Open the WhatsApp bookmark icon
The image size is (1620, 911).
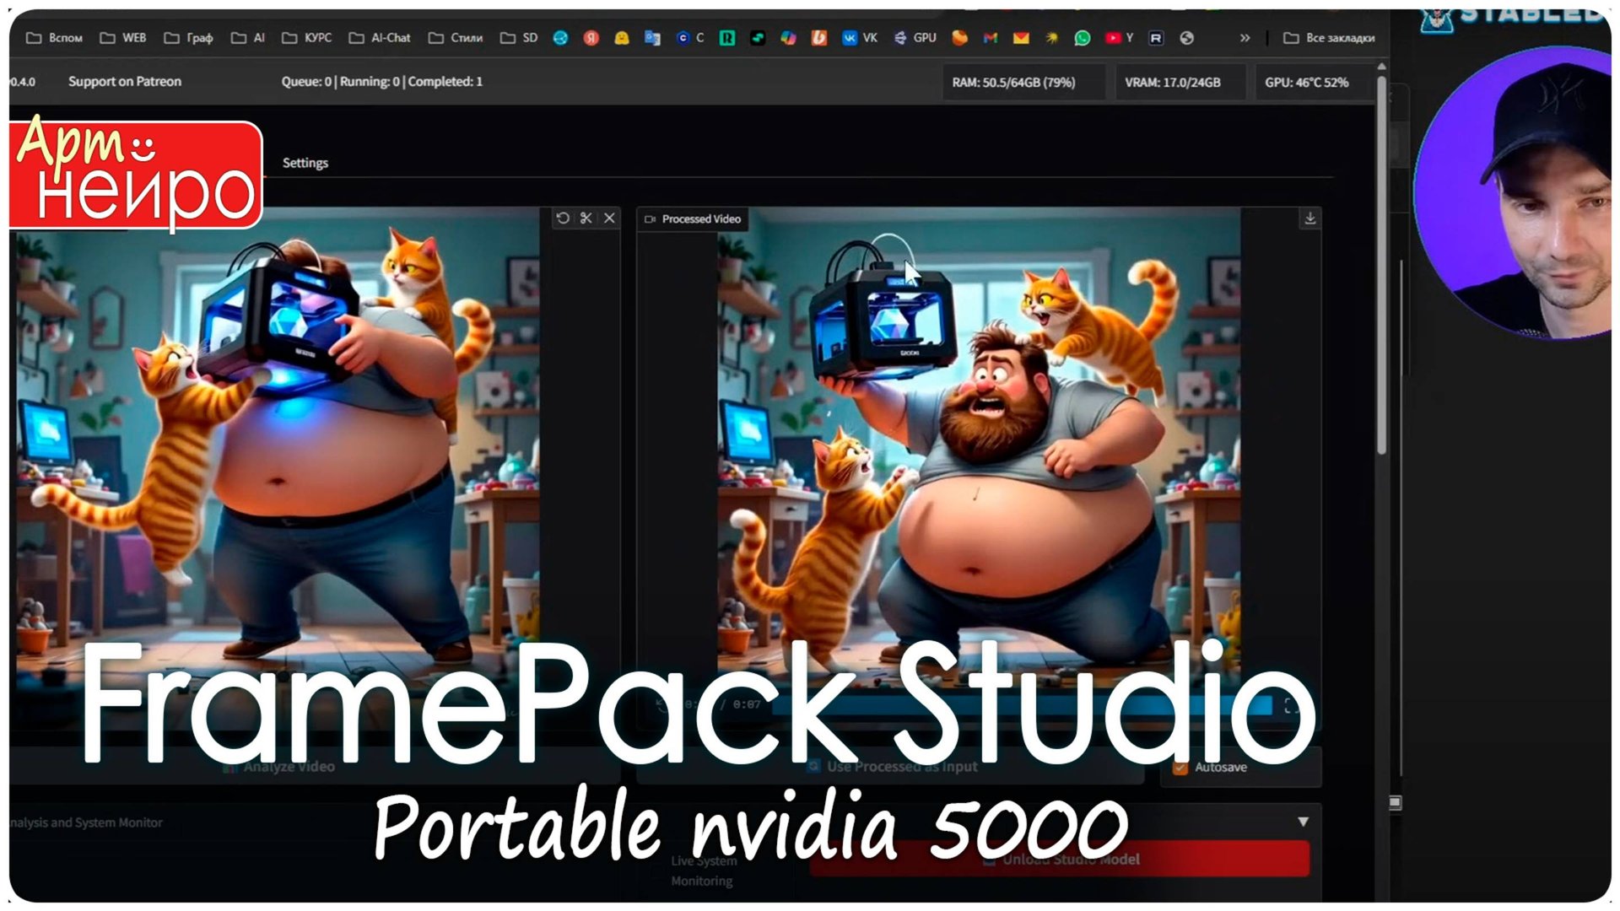click(x=1083, y=38)
